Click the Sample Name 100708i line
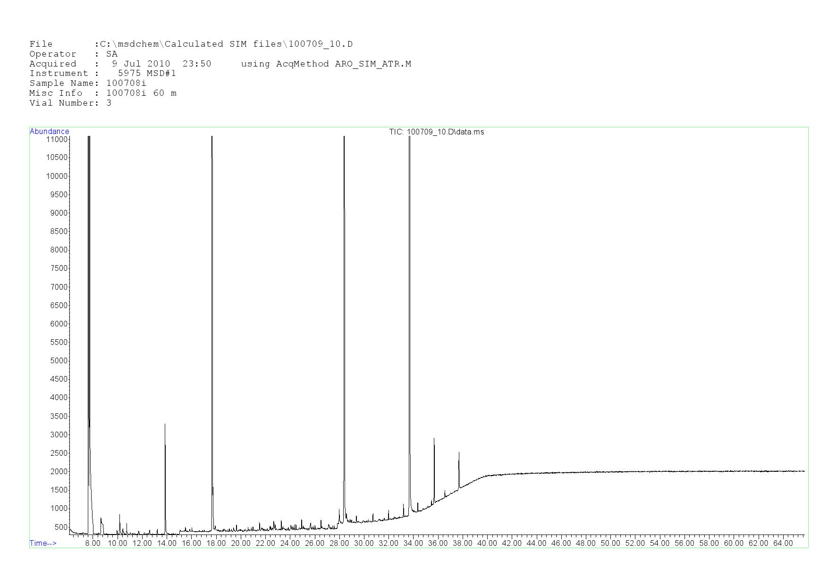The width and height of the screenshot is (828, 585). [88, 84]
